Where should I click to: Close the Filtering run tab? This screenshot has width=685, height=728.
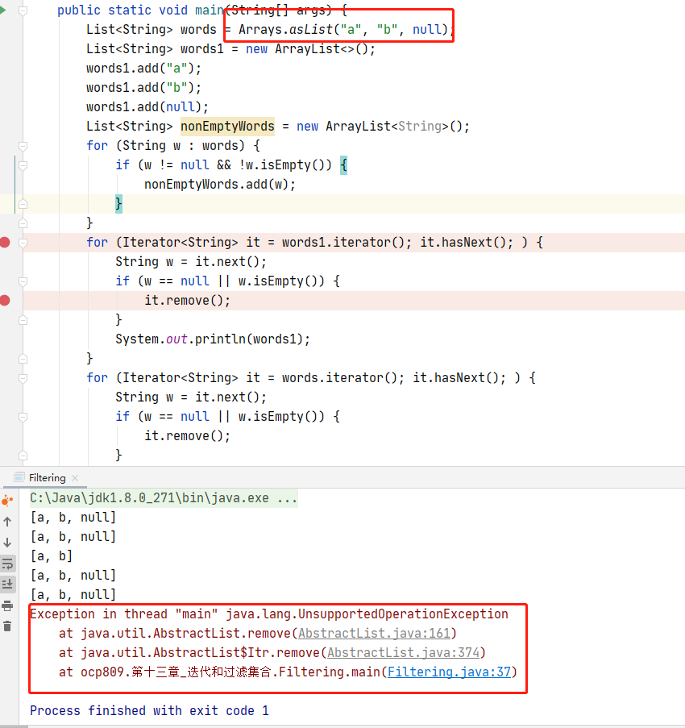[x=74, y=478]
